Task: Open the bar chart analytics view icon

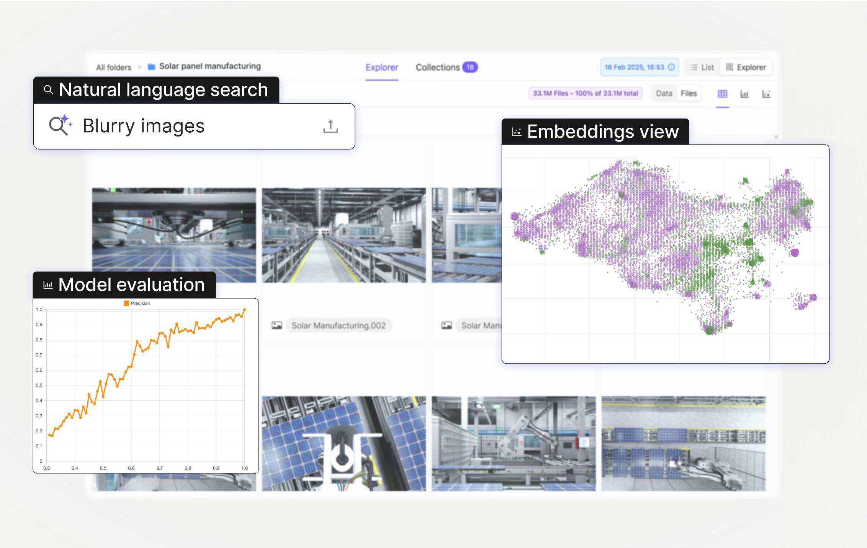Action: pyautogui.click(x=744, y=94)
